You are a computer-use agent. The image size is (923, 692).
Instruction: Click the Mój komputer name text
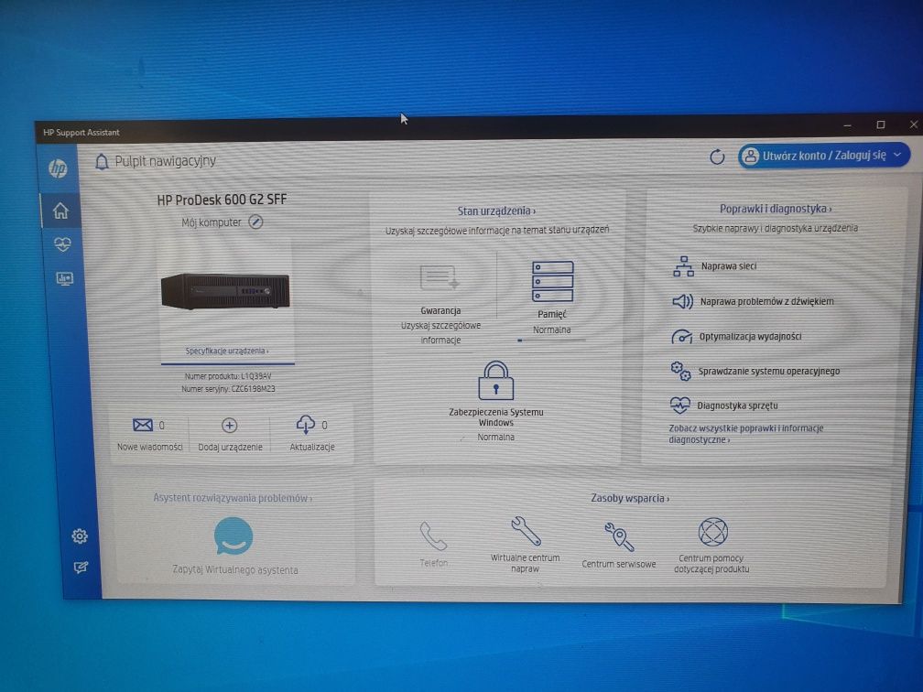coord(212,222)
